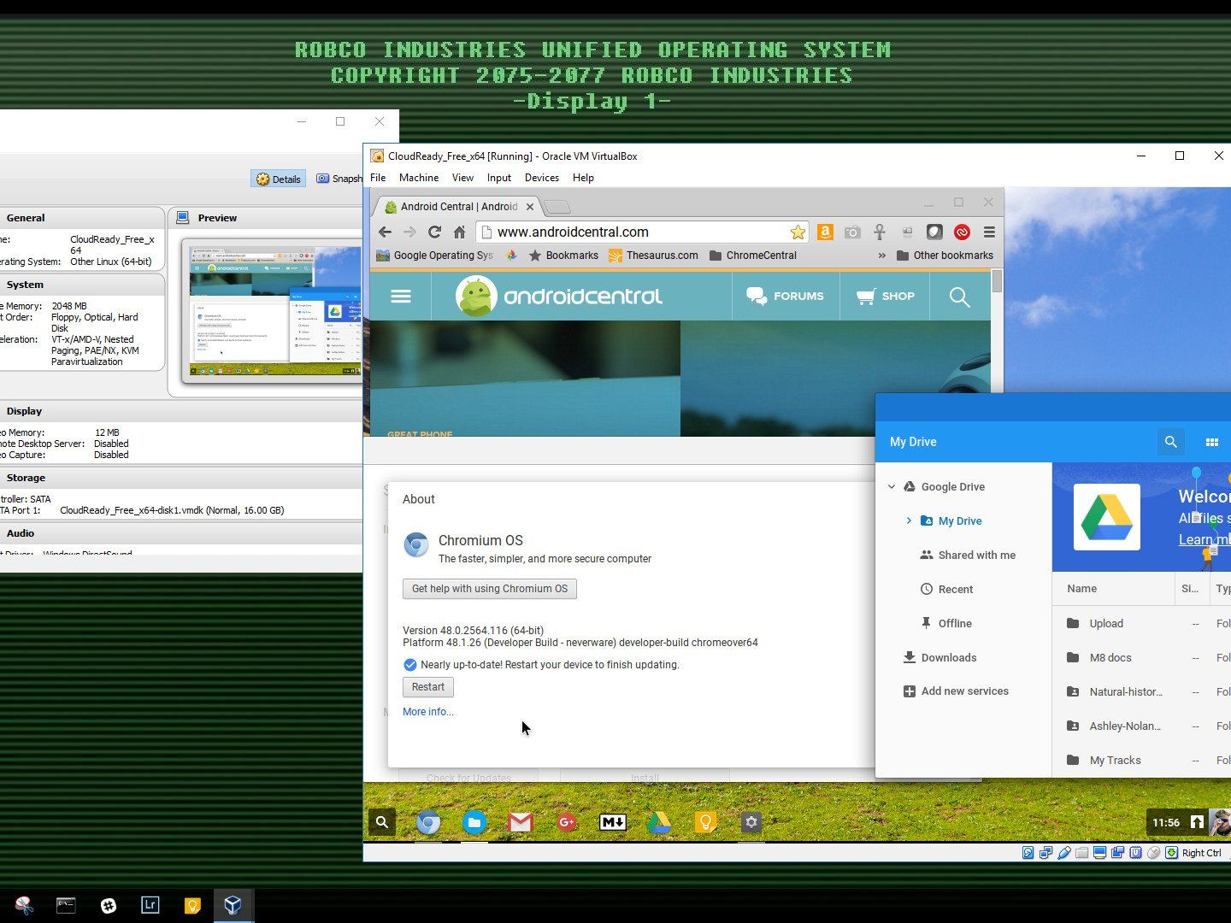1231x923 pixels.
Task: Bookmark page with the star icon
Action: 797,232
